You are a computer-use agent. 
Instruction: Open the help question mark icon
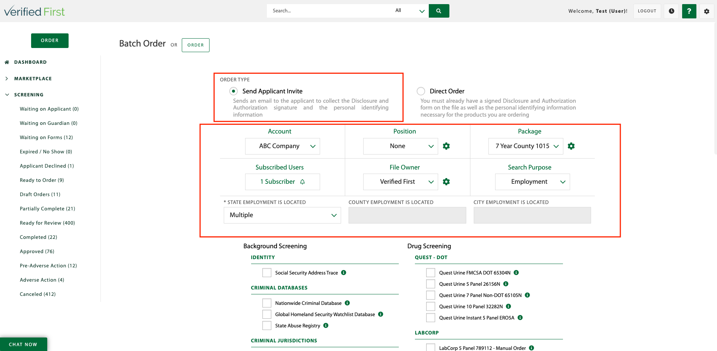[689, 11]
